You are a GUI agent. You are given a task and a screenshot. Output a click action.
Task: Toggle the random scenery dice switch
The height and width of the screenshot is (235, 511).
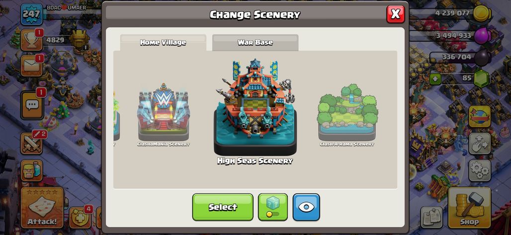coord(273,207)
